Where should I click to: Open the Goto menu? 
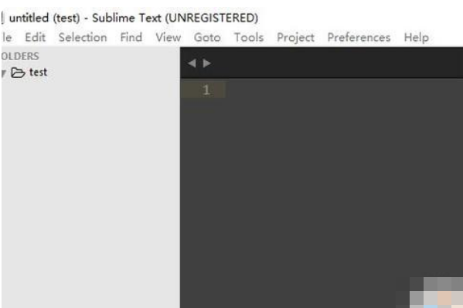point(207,38)
